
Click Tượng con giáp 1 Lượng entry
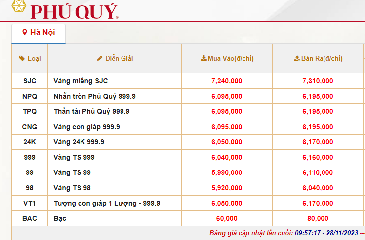point(107,203)
